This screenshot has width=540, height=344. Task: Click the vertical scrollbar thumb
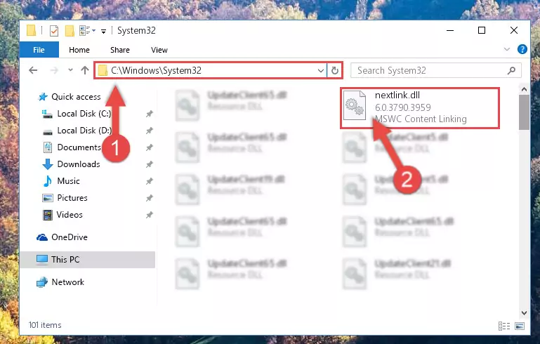pyautogui.click(x=524, y=112)
